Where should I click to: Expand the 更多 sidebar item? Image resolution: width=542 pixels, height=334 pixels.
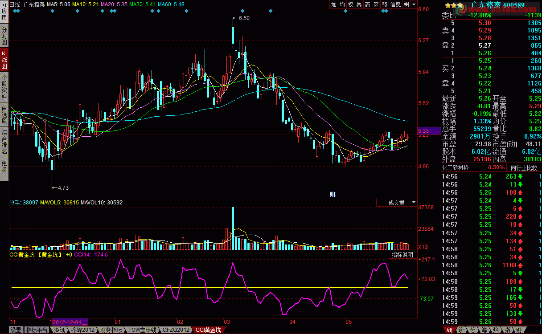pyautogui.click(x=4, y=169)
